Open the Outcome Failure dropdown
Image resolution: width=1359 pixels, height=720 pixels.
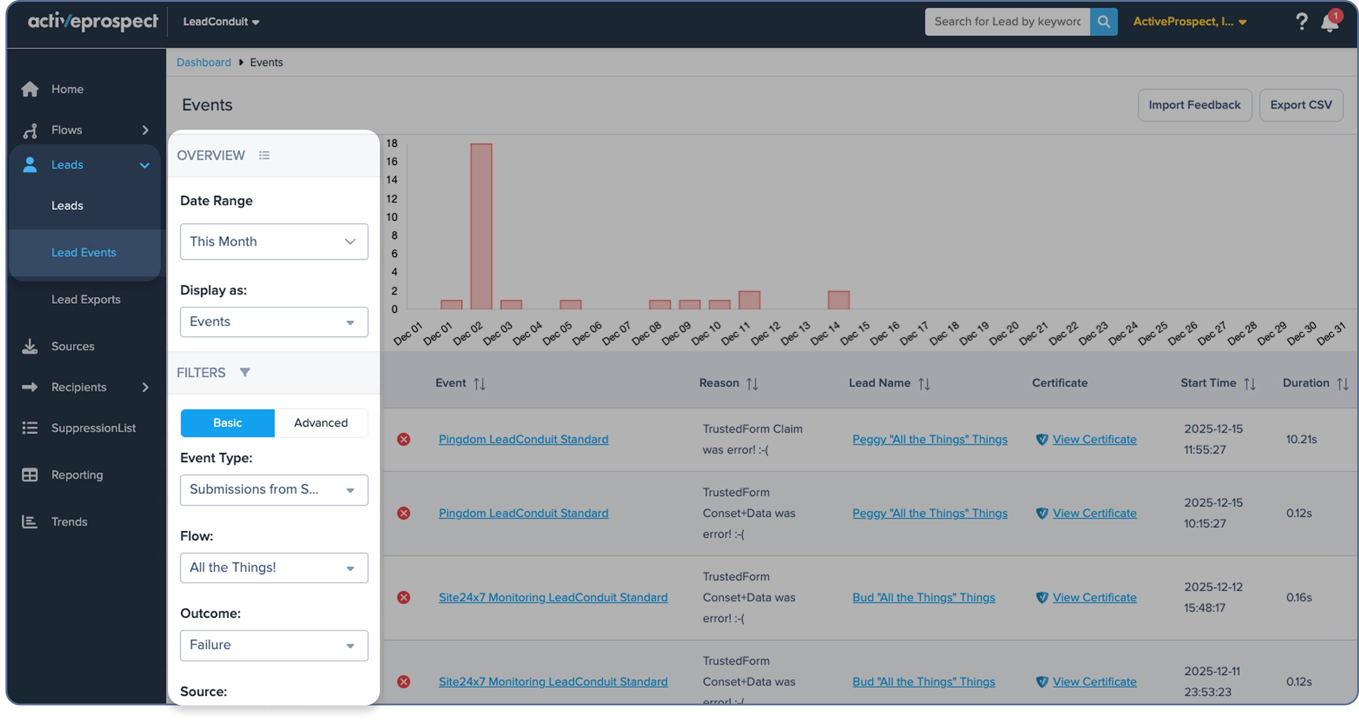click(x=274, y=645)
